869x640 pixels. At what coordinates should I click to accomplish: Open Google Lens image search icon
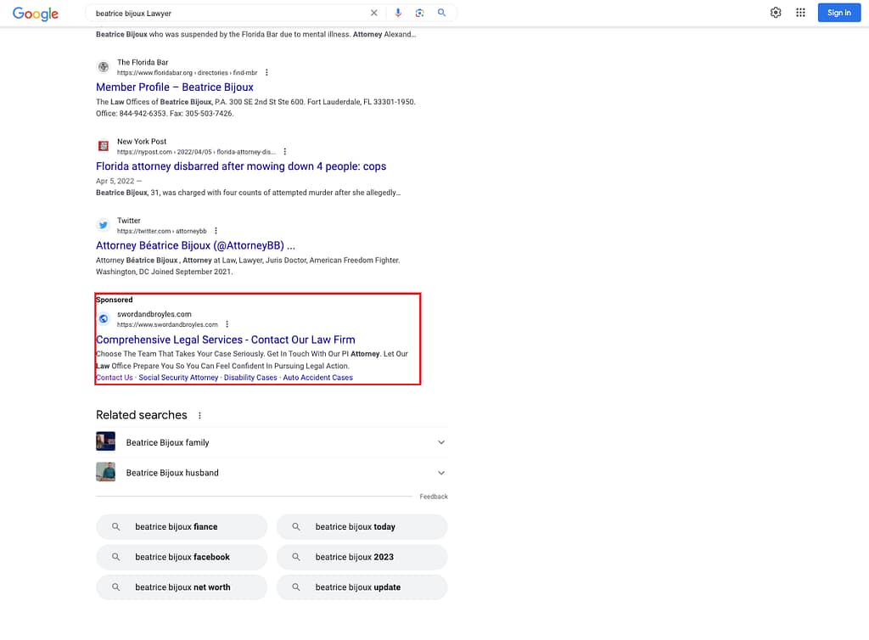[x=419, y=13]
